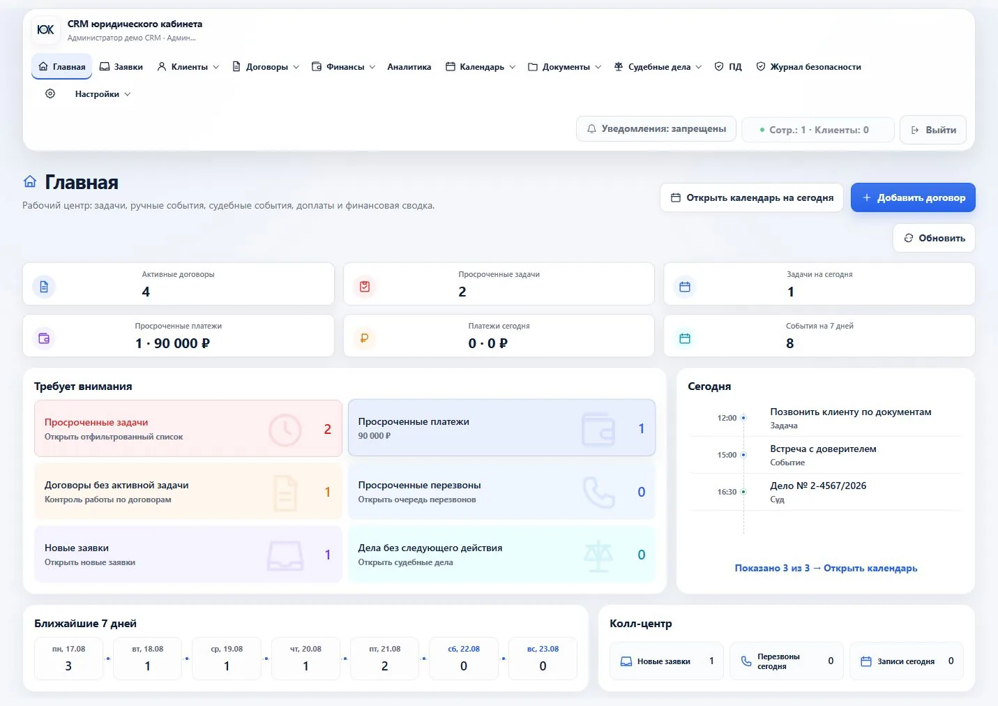The image size is (998, 706).
Task: Open Журнал безопасности menu item
Action: (809, 67)
